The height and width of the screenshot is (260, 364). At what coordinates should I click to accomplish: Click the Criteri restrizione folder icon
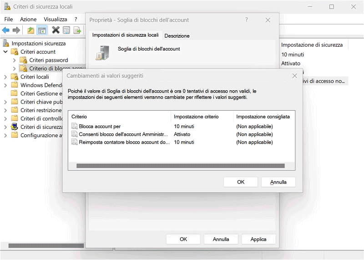[15, 110]
